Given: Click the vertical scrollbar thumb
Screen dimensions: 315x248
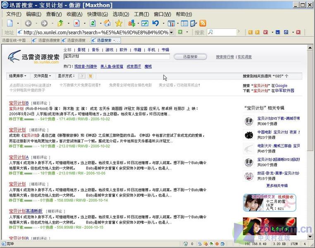Looking at the screenshot, I should [310, 100].
